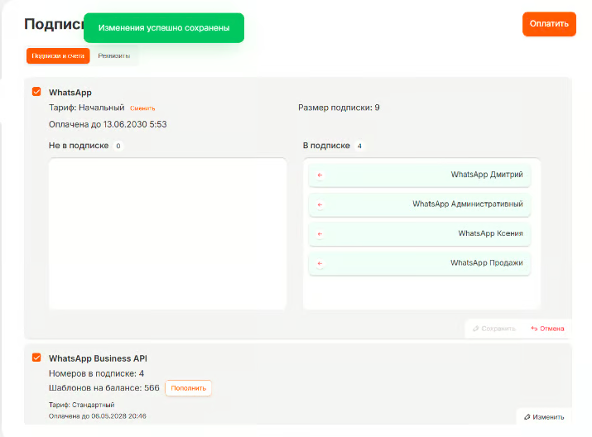Click the arrow icon beside WhatsApp Дмитрий
This screenshot has width=592, height=437.
(x=320, y=175)
